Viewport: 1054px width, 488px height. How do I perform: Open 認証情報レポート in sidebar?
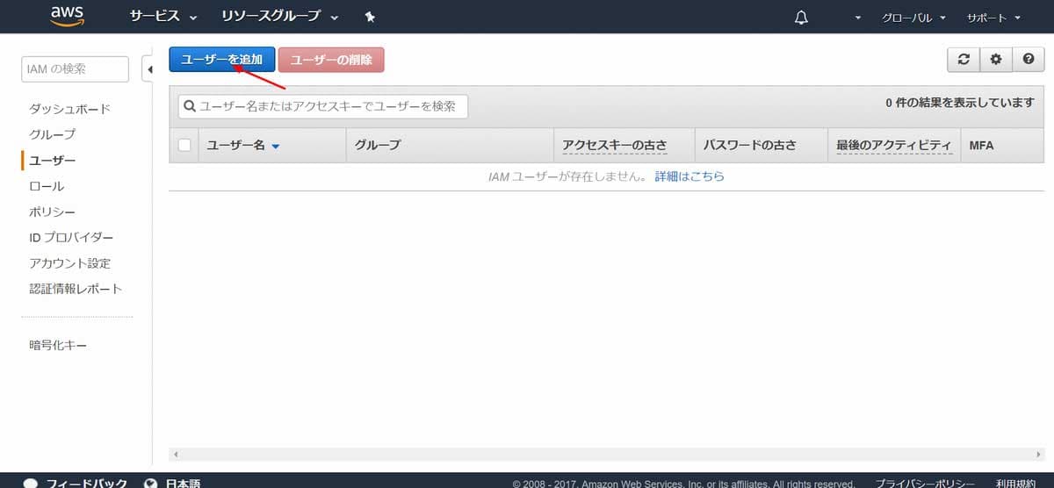click(76, 289)
